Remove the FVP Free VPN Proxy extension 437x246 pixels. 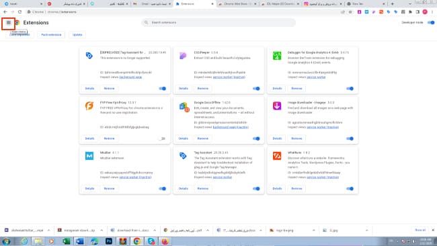[109, 138]
